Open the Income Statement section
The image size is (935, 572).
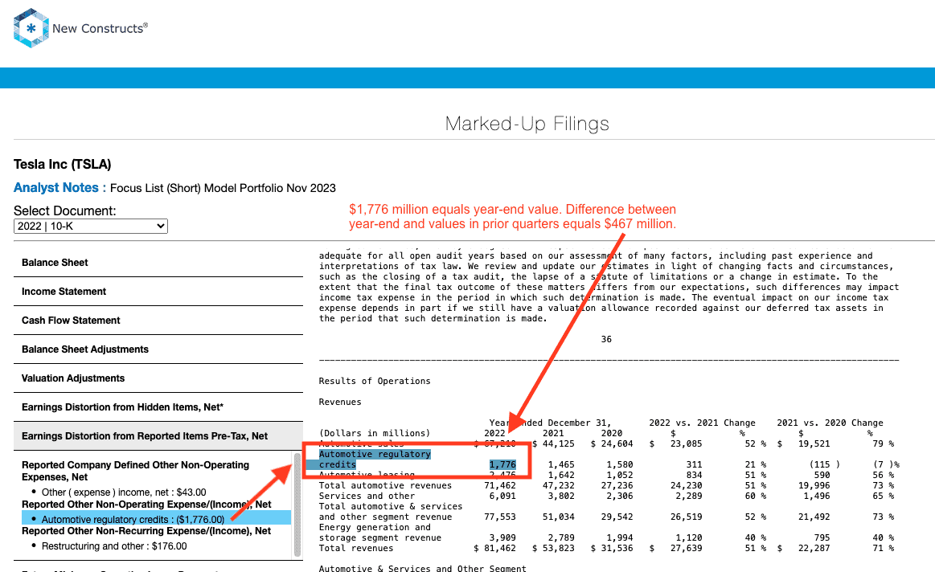(x=158, y=292)
